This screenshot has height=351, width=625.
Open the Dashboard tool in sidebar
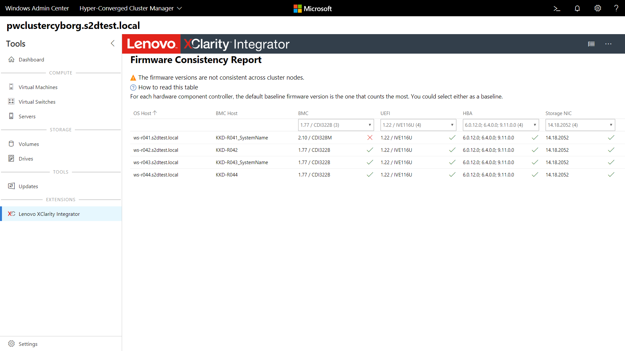tap(31, 59)
